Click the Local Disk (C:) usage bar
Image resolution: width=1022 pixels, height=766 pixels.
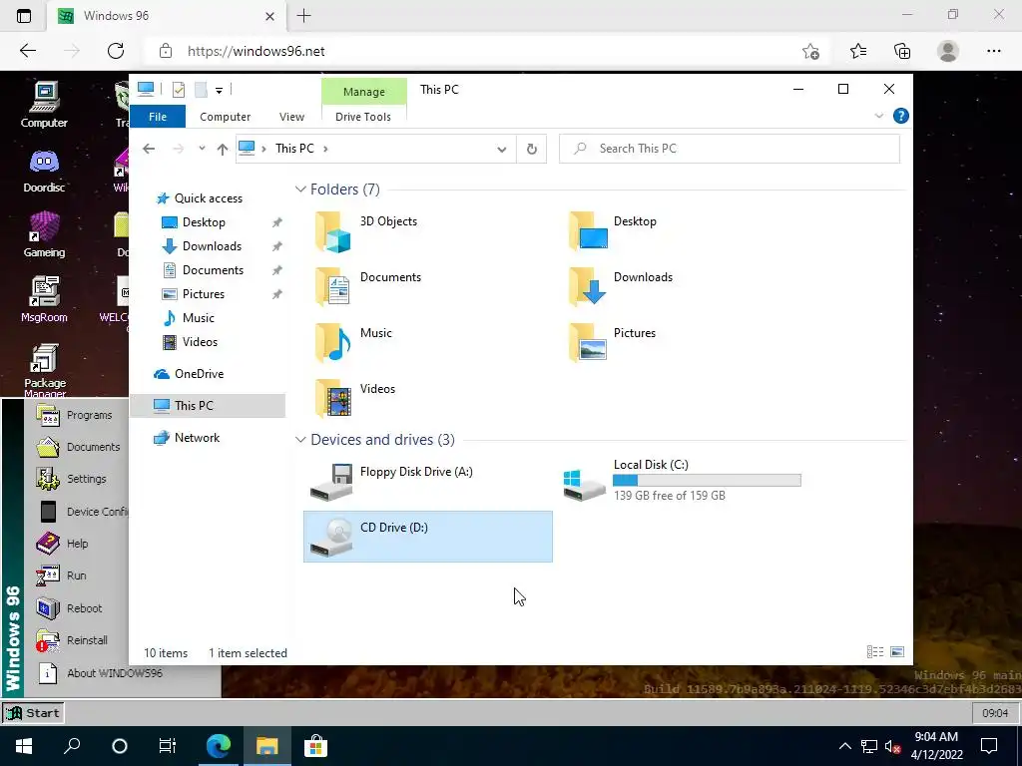point(707,481)
